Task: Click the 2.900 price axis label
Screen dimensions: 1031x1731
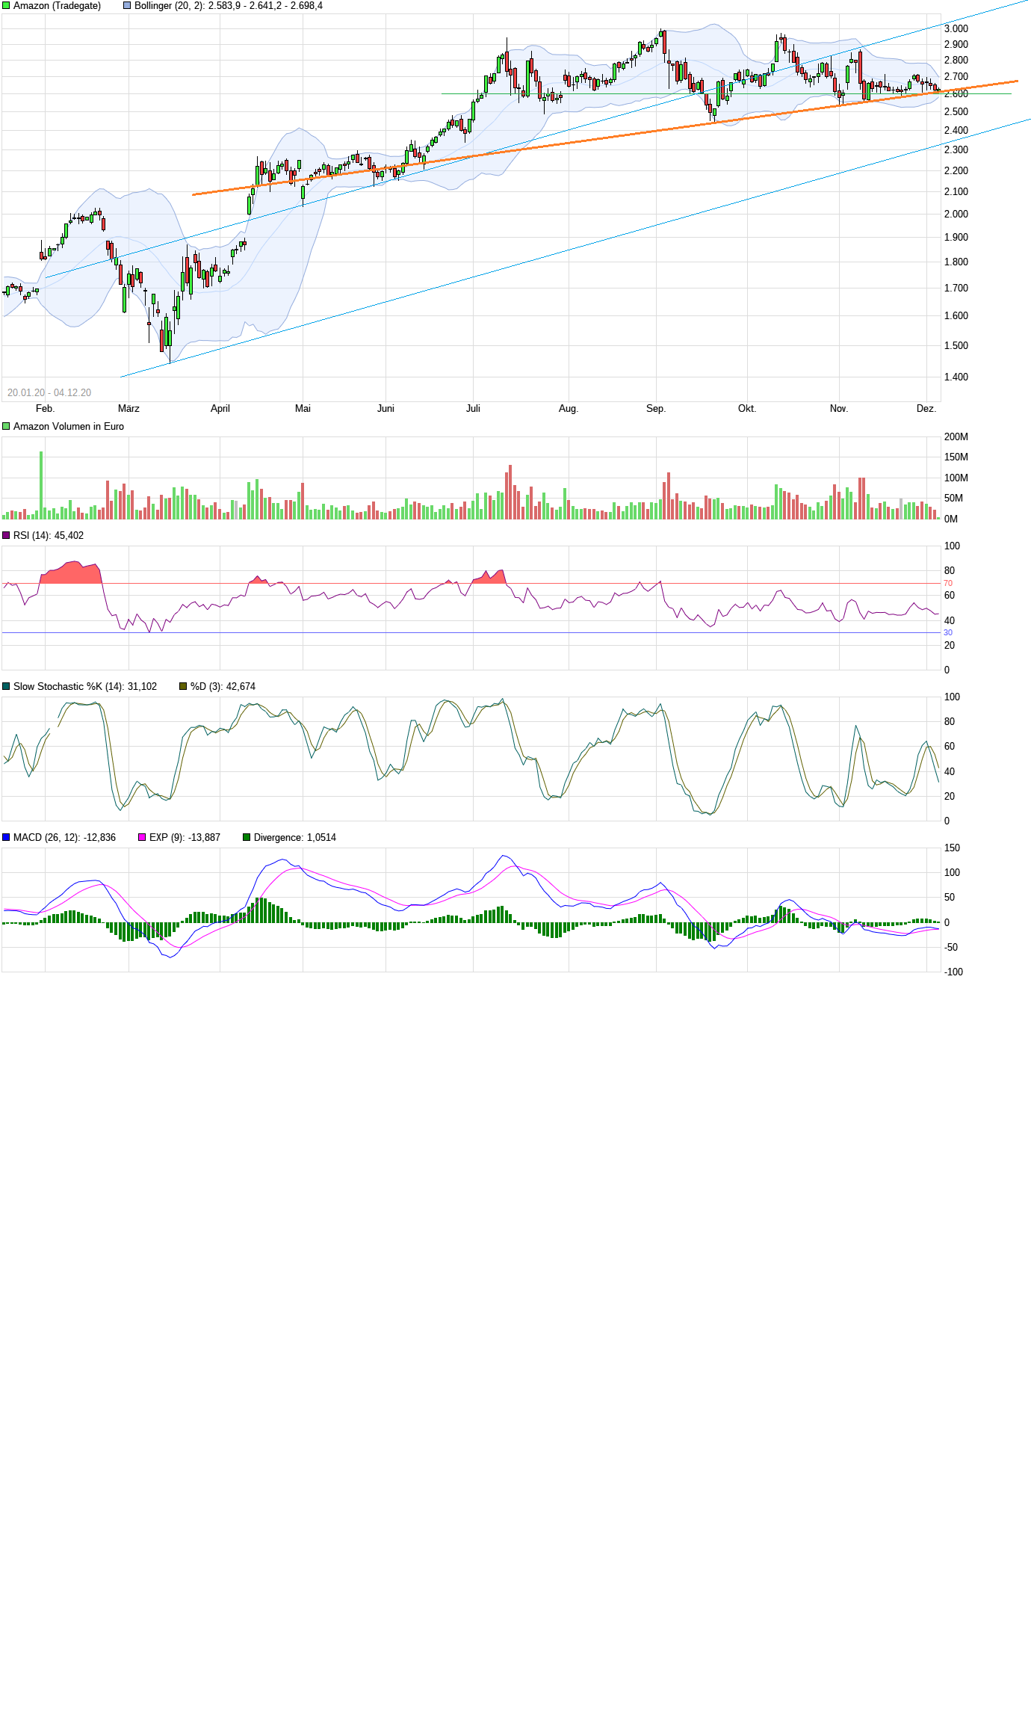Action: click(x=956, y=45)
